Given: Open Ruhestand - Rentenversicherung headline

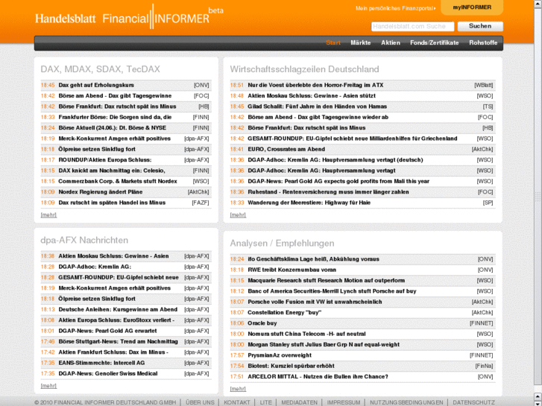Looking at the screenshot, I should 328,192.
